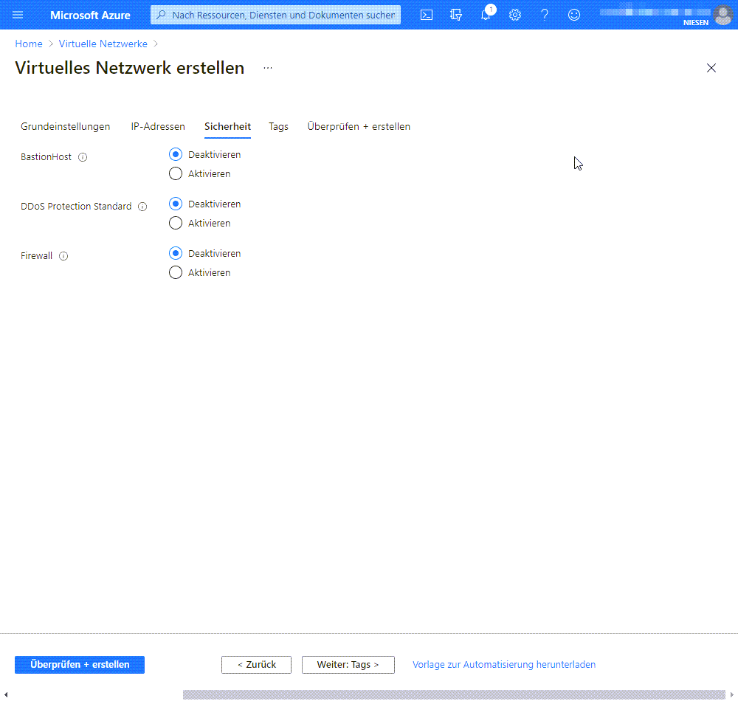
Task: Open the directory and subscription filter
Action: (456, 15)
